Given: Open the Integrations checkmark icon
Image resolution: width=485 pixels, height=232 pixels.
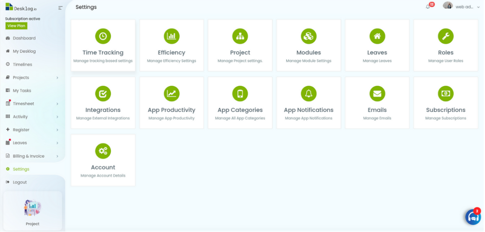Looking at the screenshot, I should [103, 93].
